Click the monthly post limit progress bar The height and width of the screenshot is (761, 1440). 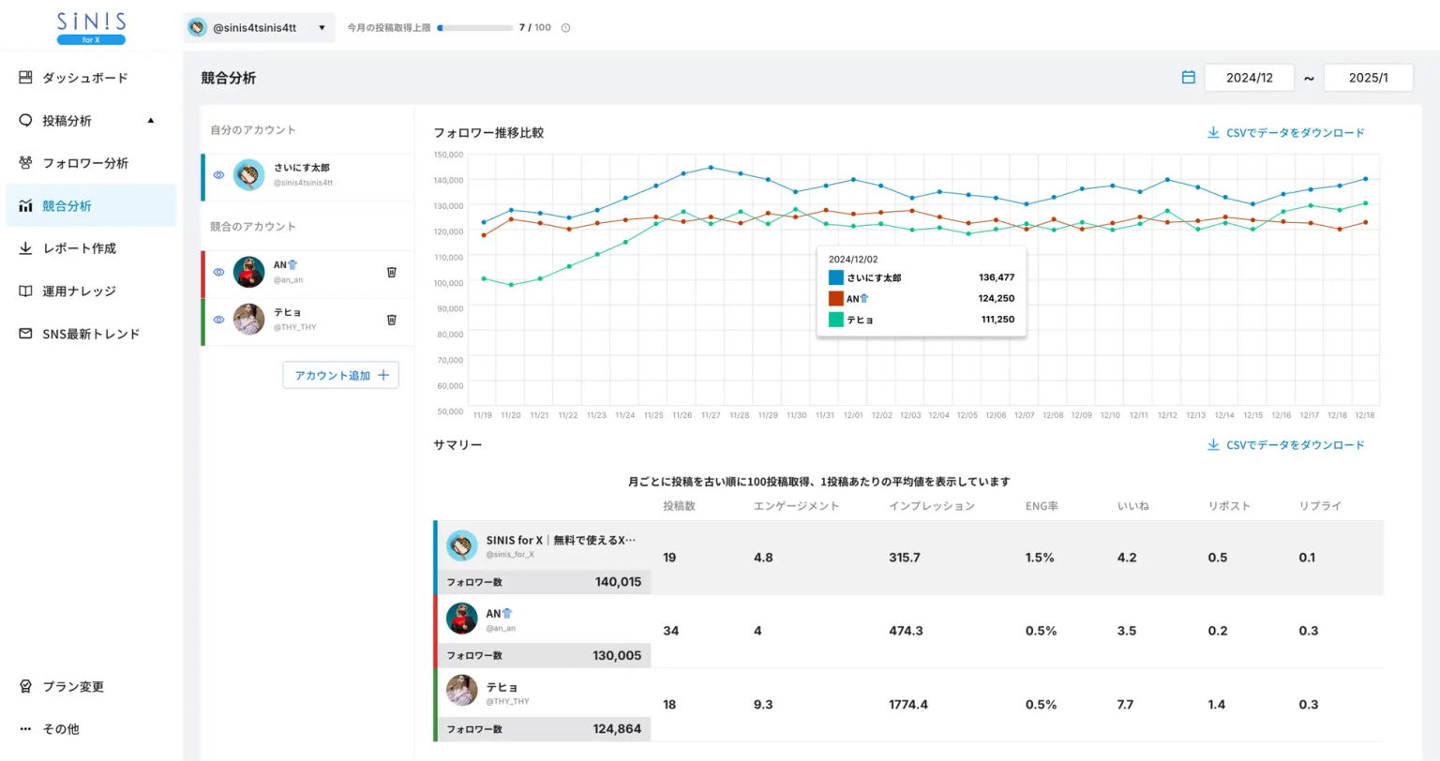[x=474, y=28]
